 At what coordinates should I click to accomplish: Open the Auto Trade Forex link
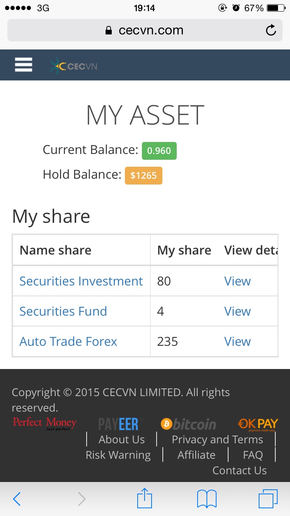[68, 342]
